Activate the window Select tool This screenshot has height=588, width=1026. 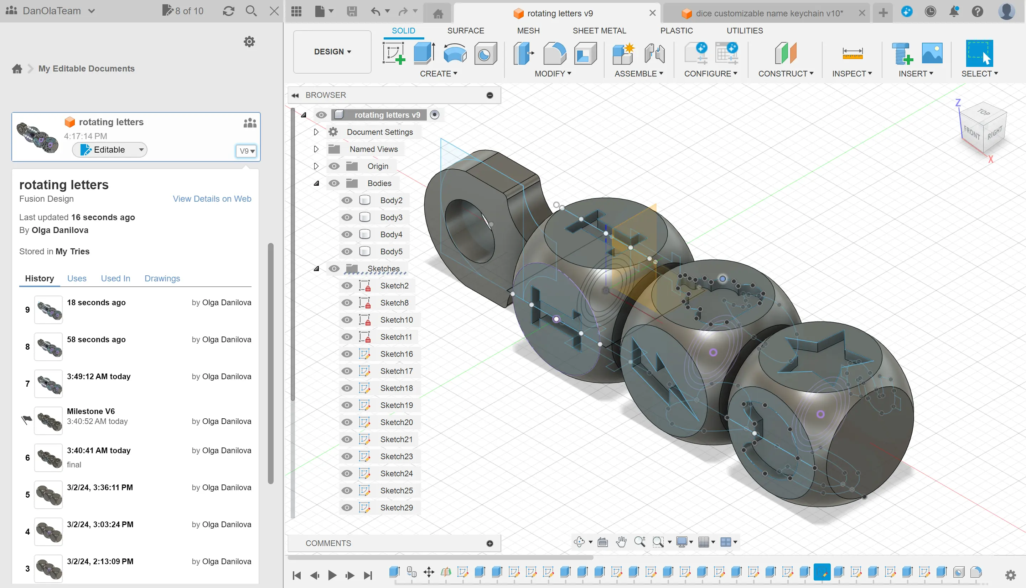pyautogui.click(x=979, y=53)
